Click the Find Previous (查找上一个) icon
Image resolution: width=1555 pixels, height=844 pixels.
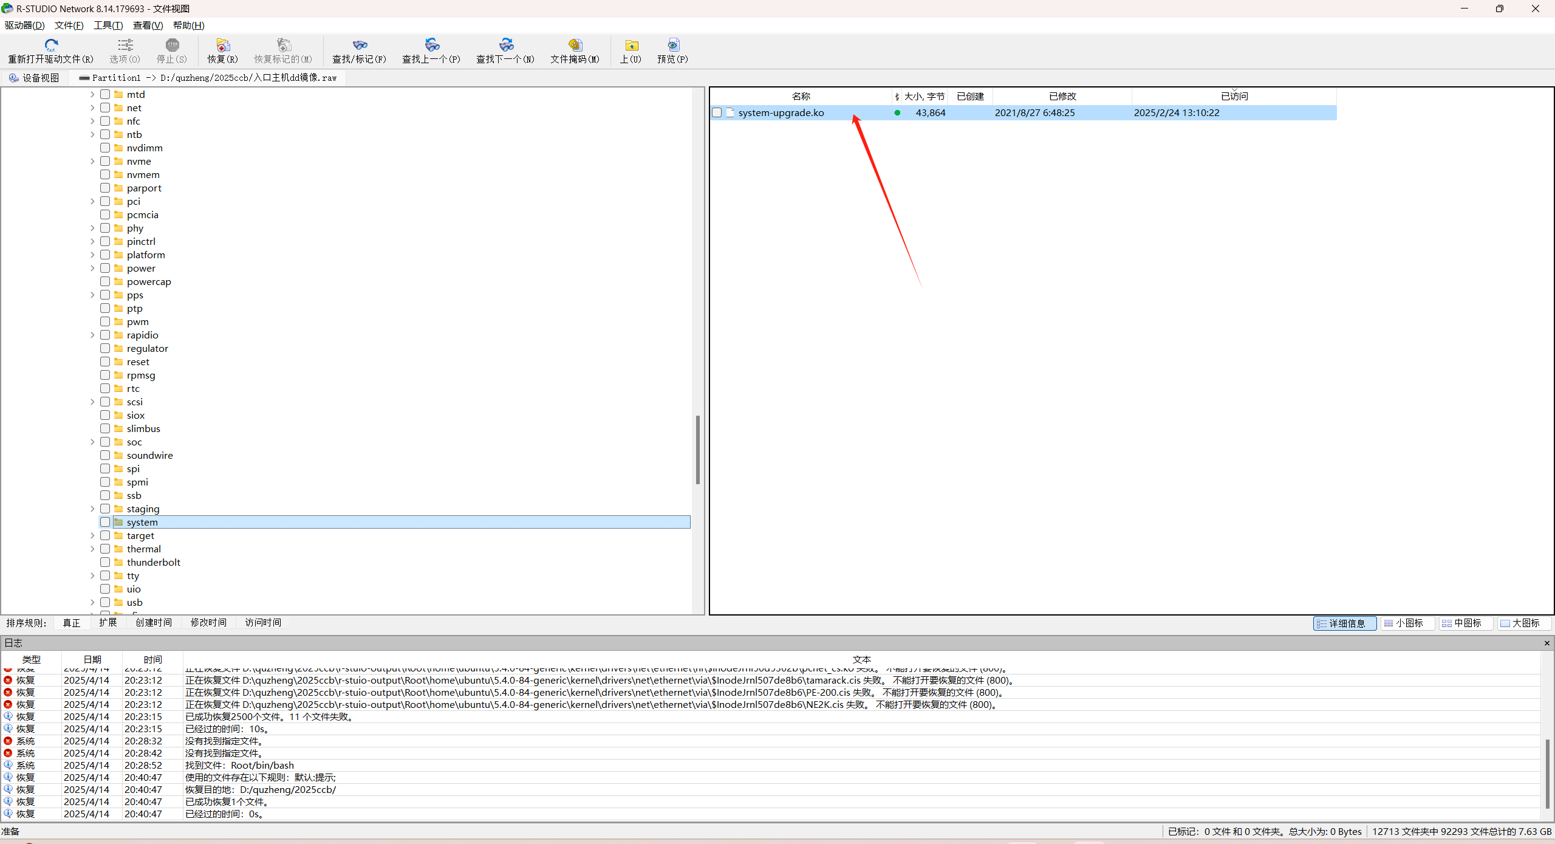[x=432, y=45]
